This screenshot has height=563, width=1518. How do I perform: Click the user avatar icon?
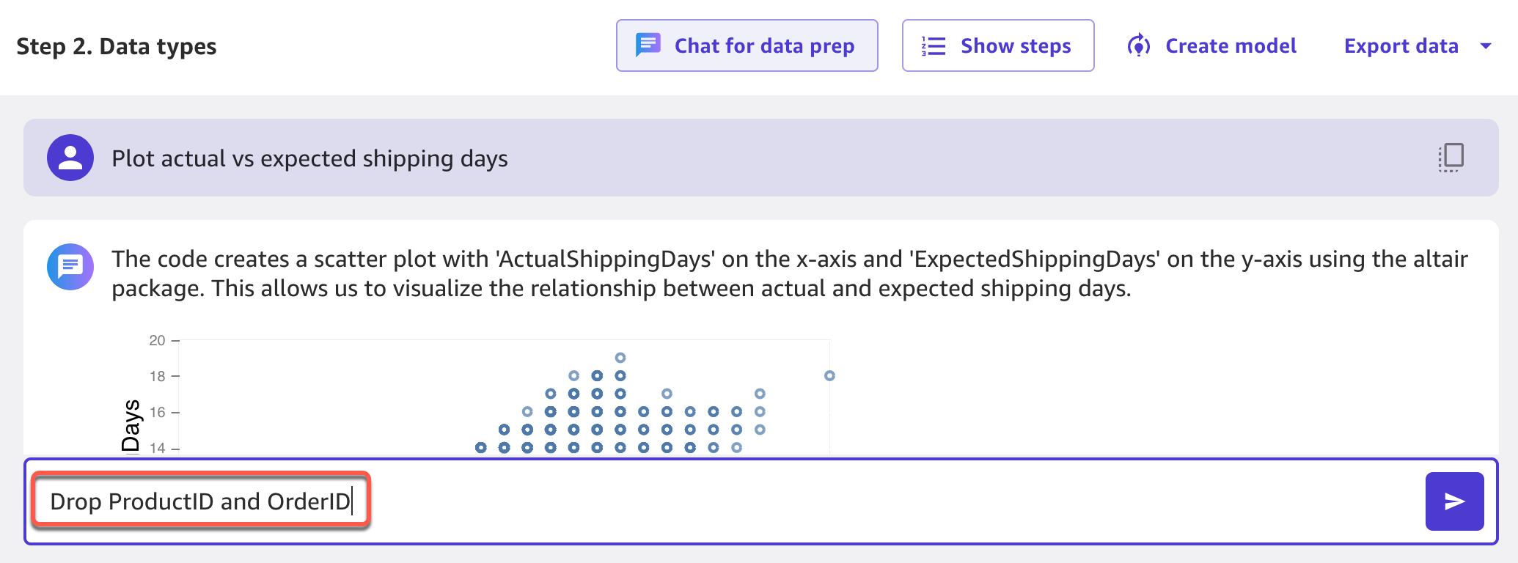pyautogui.click(x=70, y=158)
